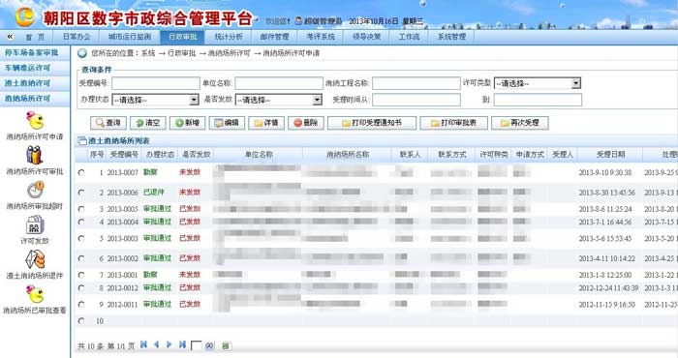
Task: Click row date 2013-9-10 9:30:38
Action: (605, 172)
